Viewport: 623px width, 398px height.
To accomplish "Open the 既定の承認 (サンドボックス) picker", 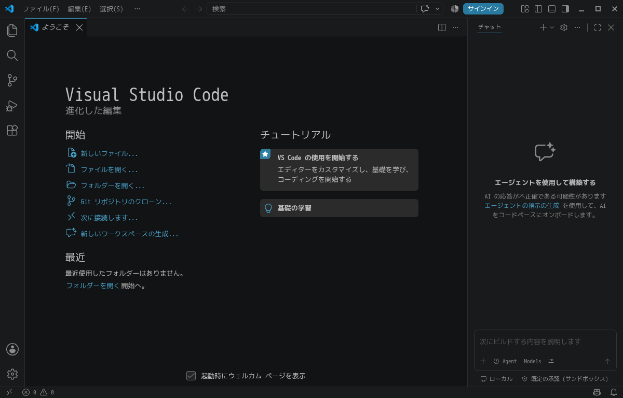I will [x=565, y=379].
